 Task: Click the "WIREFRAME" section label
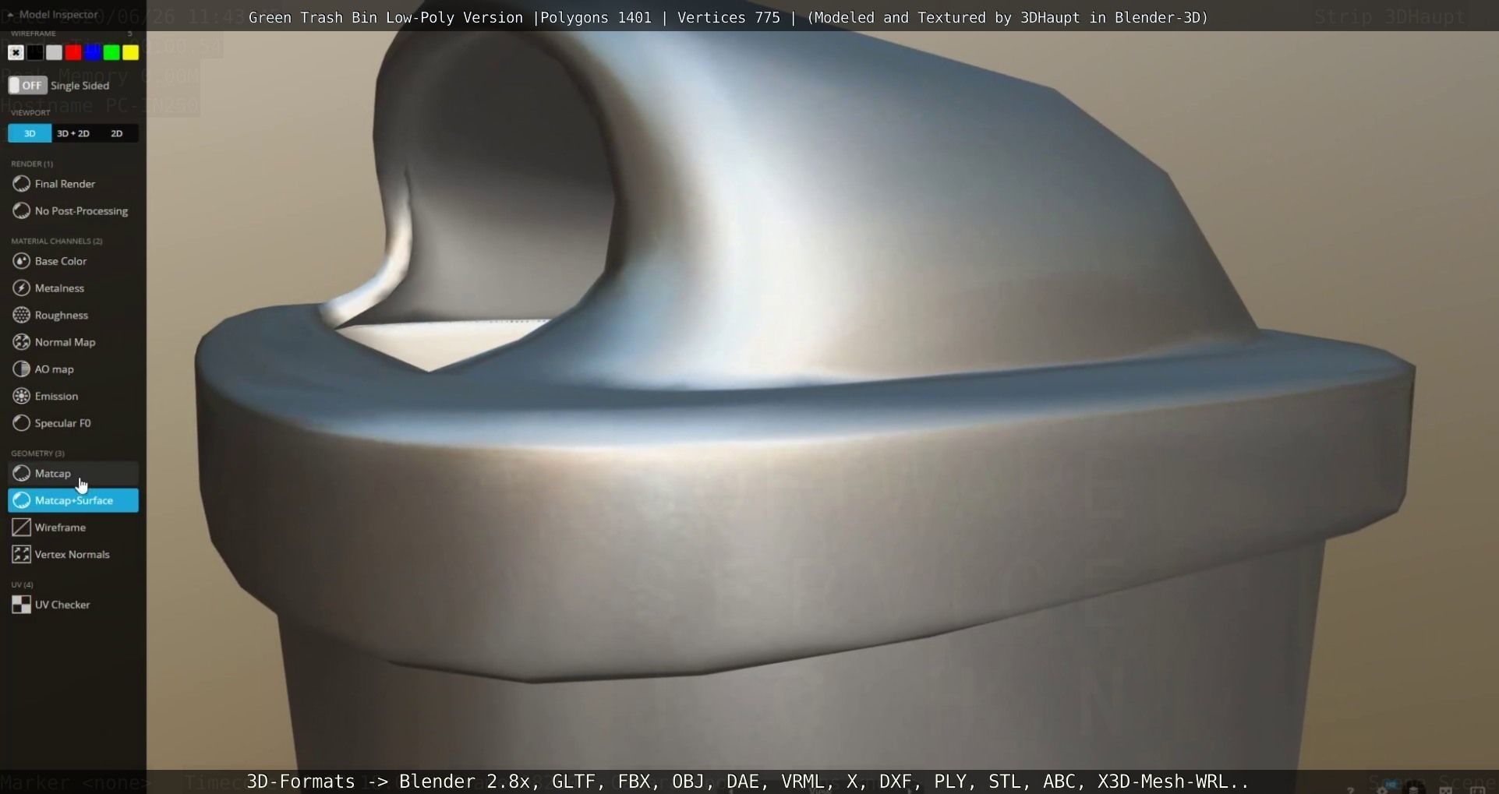click(34, 34)
